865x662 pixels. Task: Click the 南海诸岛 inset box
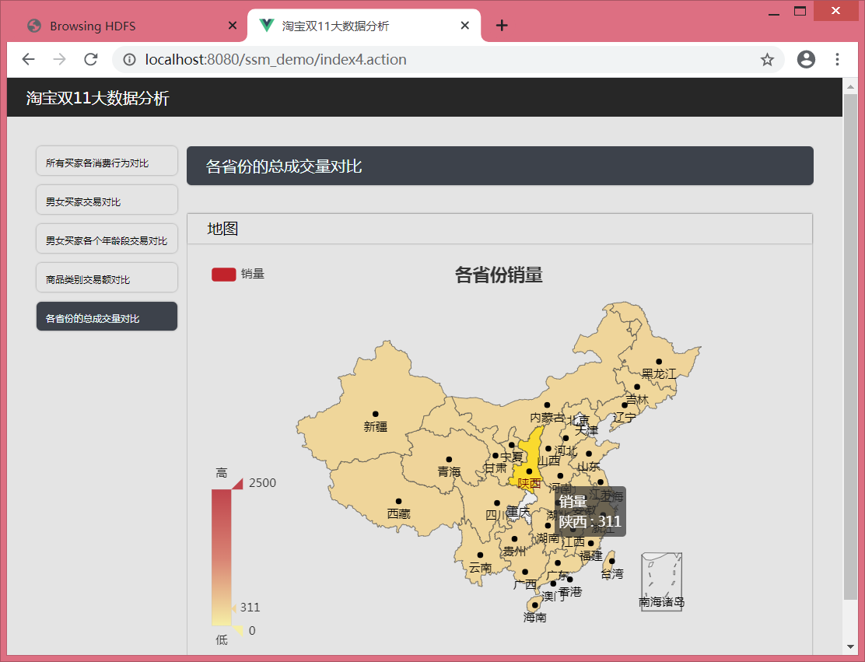coord(661,581)
